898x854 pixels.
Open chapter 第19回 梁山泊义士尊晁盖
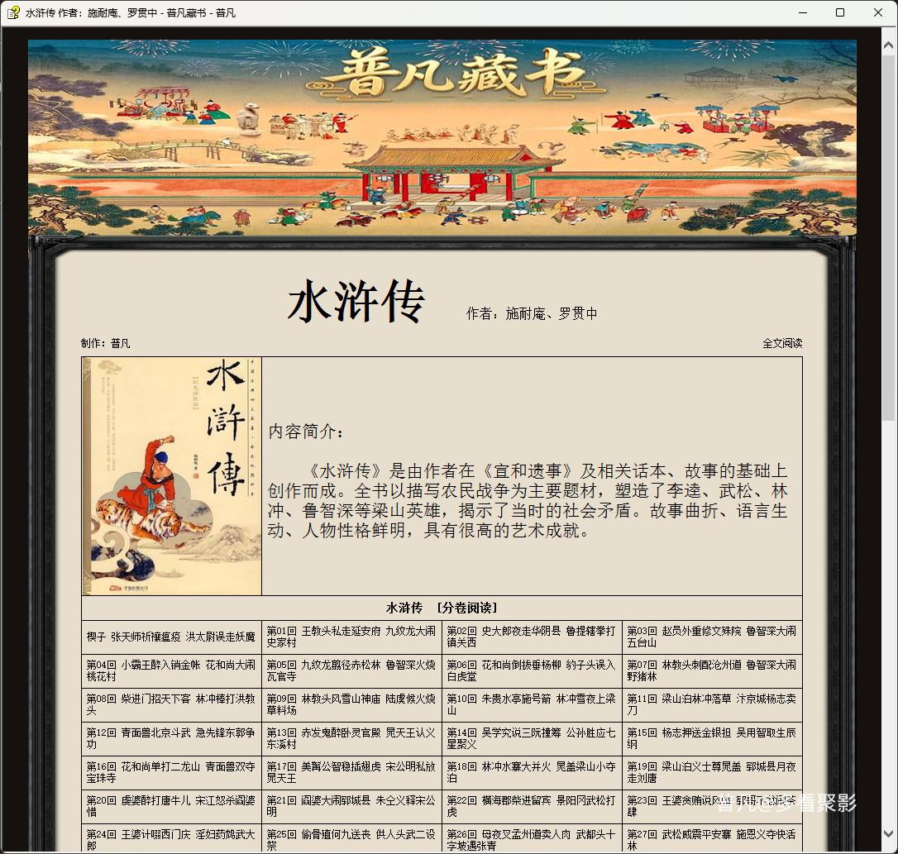click(711, 772)
